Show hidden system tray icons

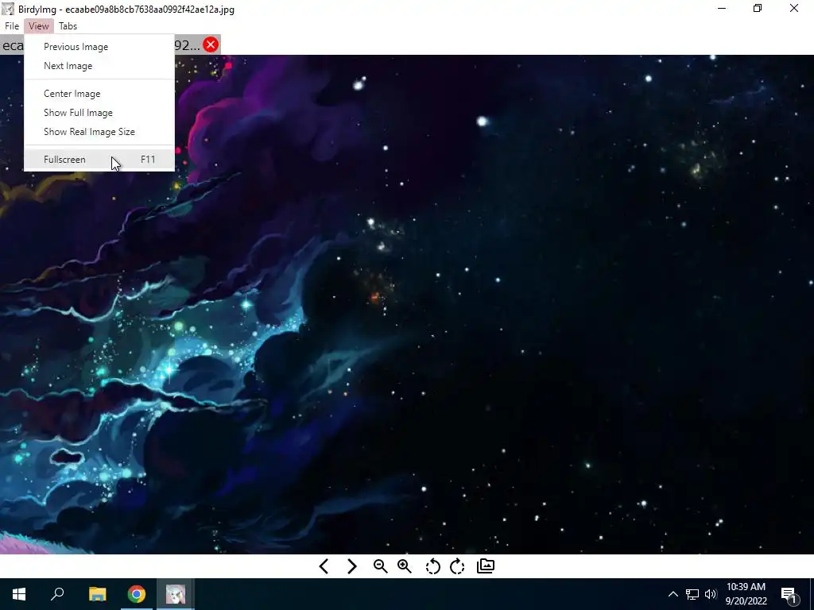673,594
